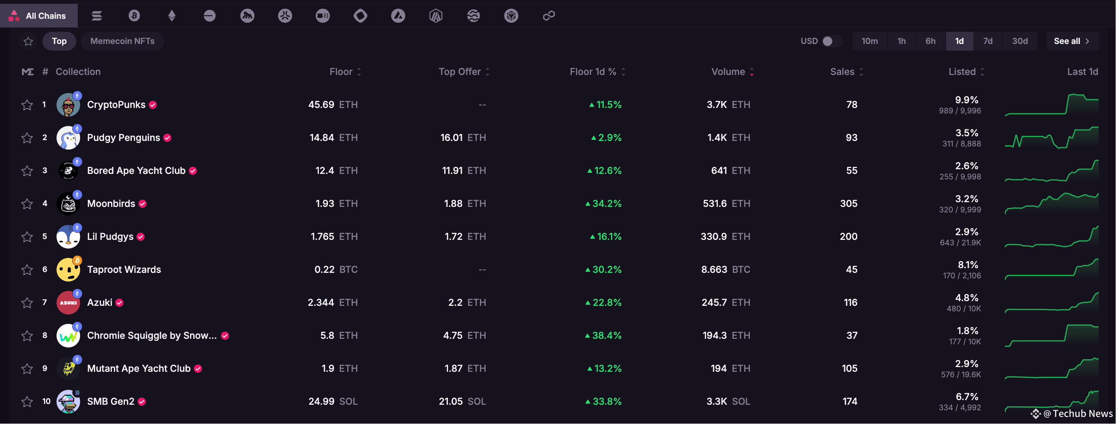Click the SMB Gen2 verified badge
This screenshot has width=1116, height=424.
click(142, 402)
